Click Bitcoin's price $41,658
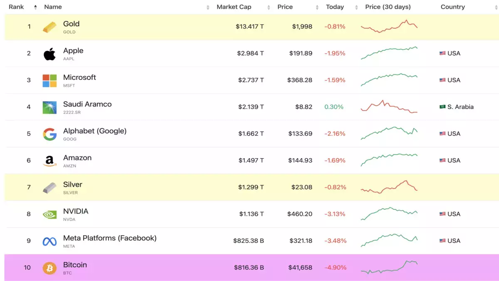This screenshot has height=281, width=499. coord(300,268)
